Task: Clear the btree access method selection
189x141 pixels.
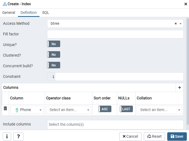Action: (176, 24)
